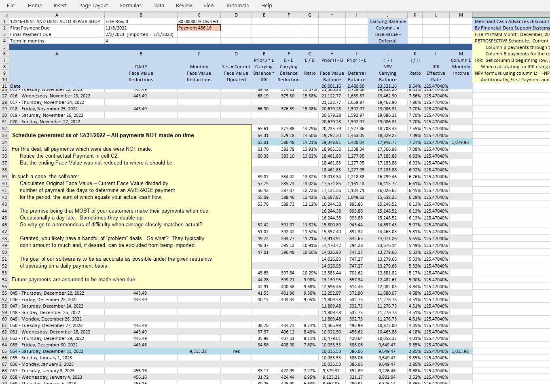550x384 pixels.
Task: Click the '11/8/2022' date cell
Action: (141, 28)
